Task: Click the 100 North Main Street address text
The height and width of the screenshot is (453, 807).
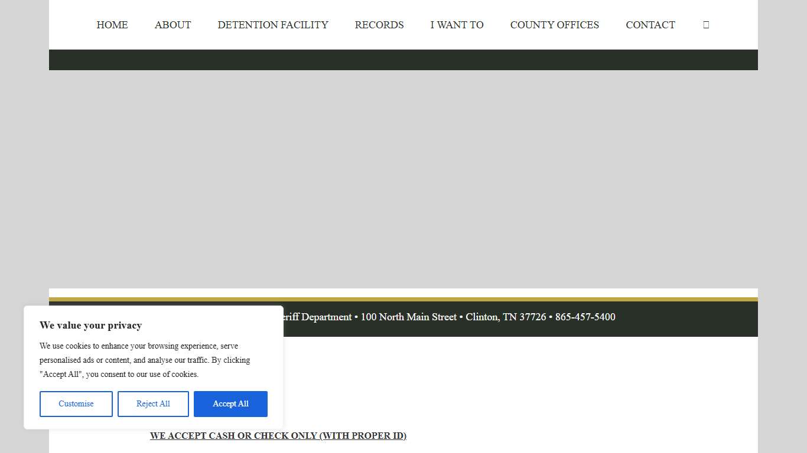Action: pyautogui.click(x=409, y=317)
